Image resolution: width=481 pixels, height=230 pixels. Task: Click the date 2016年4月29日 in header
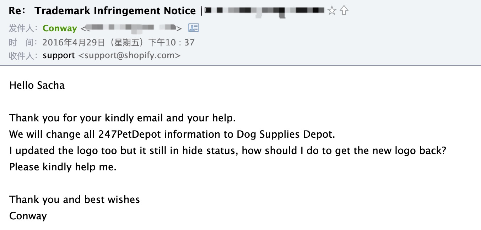click(x=74, y=43)
